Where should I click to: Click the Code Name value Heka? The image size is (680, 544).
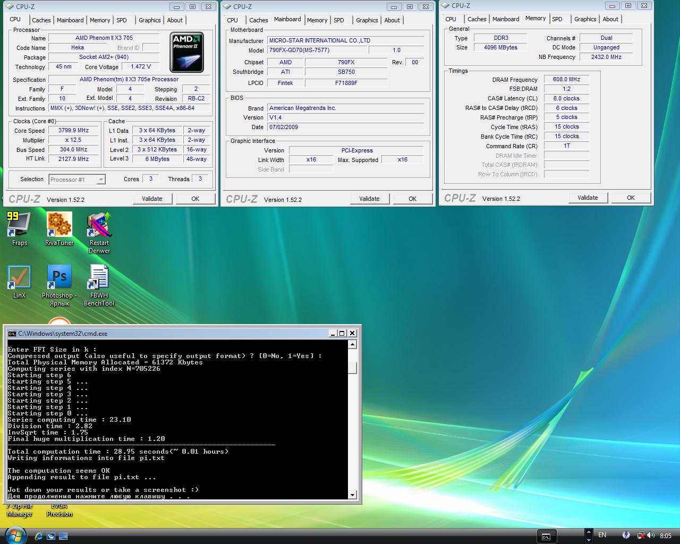point(78,47)
